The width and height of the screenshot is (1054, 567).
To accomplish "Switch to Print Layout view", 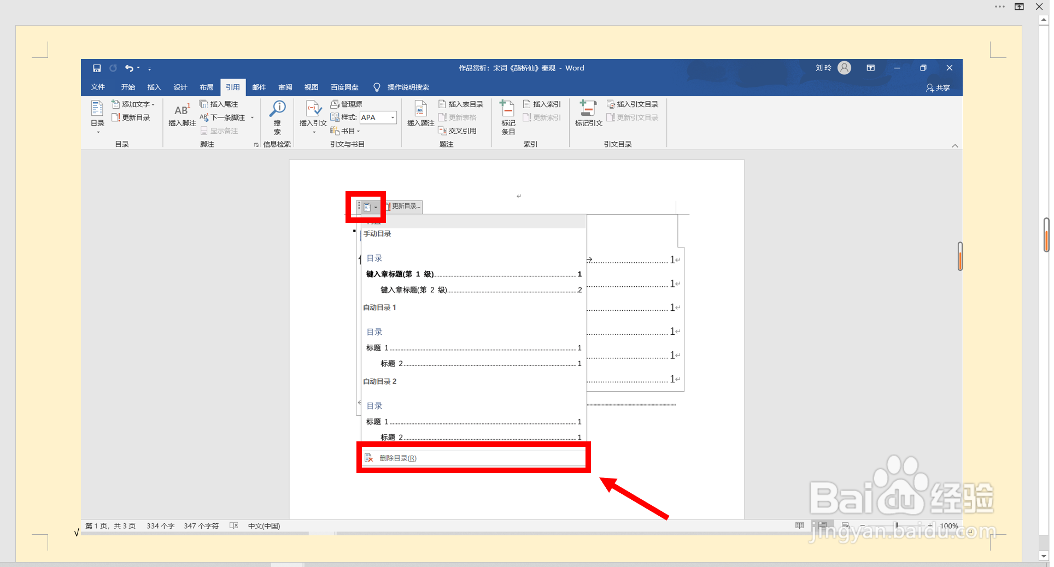I will [823, 525].
